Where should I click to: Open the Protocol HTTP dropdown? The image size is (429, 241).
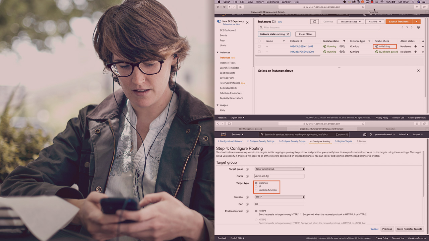click(x=280, y=197)
